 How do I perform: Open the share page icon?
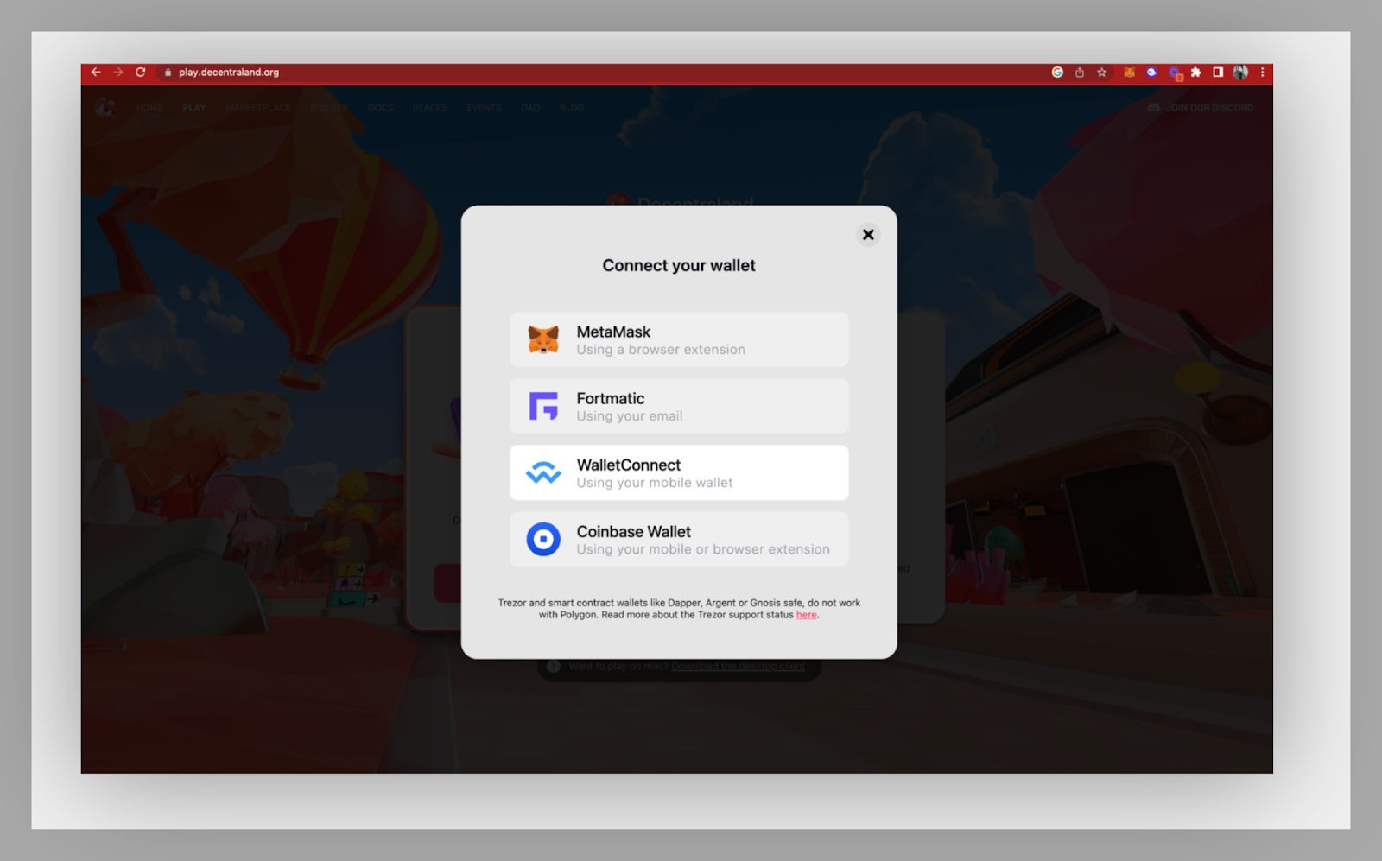(1080, 73)
